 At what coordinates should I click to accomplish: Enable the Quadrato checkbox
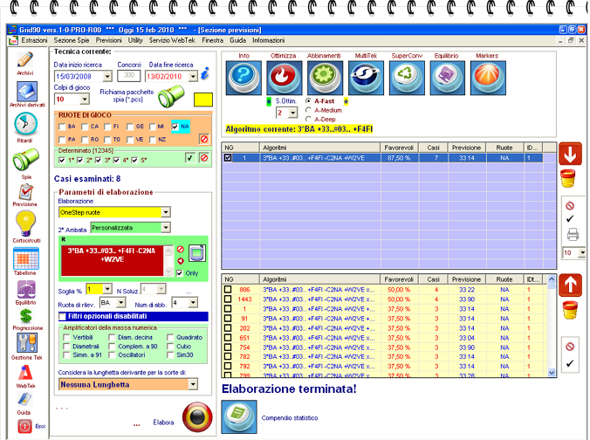(170, 337)
